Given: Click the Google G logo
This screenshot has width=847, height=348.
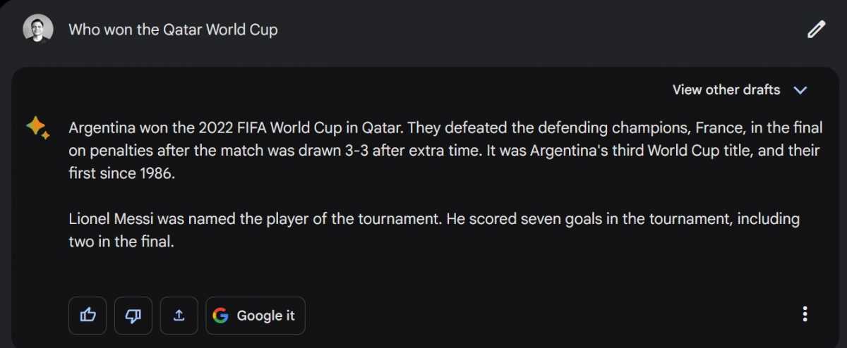Looking at the screenshot, I should (221, 316).
